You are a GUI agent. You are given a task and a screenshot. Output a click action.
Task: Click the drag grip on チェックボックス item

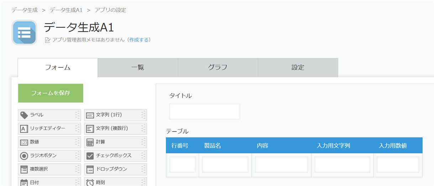[x=143, y=155]
